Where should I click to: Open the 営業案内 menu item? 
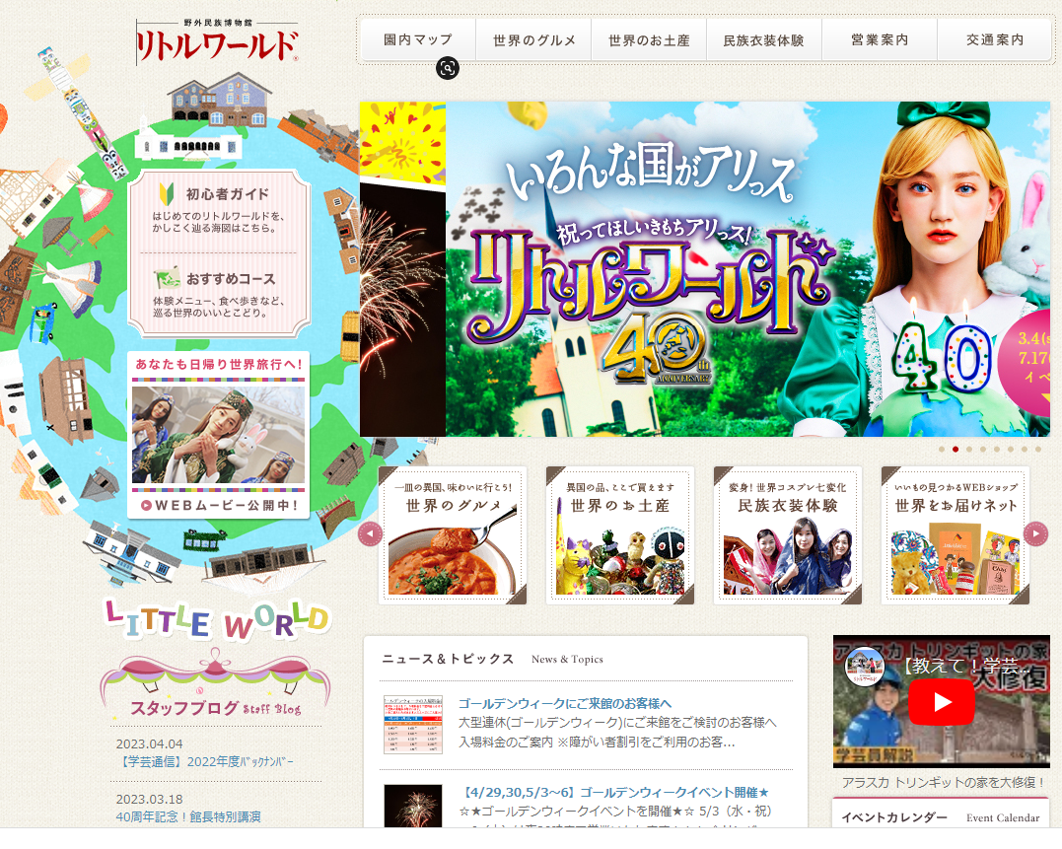(x=880, y=40)
